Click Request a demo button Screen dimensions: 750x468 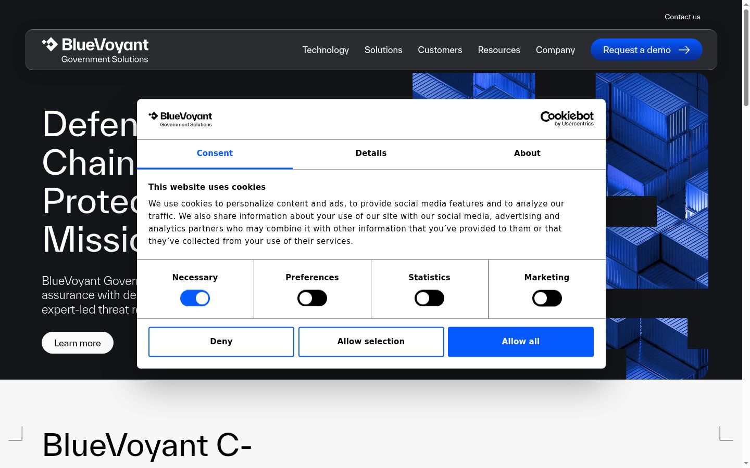coord(646,50)
